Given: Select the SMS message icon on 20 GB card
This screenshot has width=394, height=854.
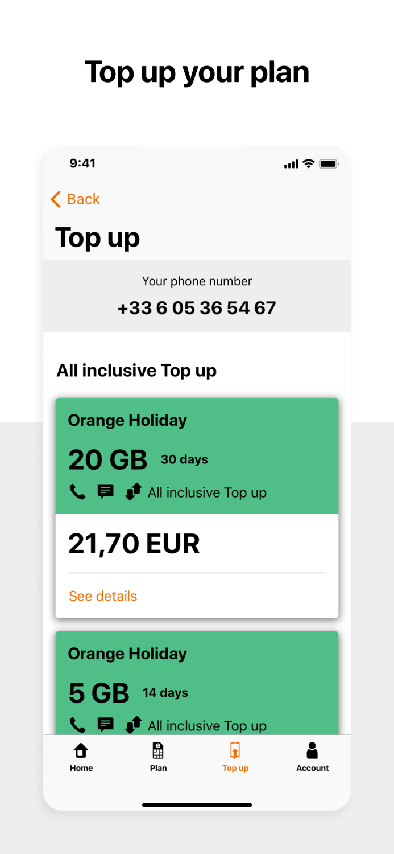Looking at the screenshot, I should [x=105, y=492].
